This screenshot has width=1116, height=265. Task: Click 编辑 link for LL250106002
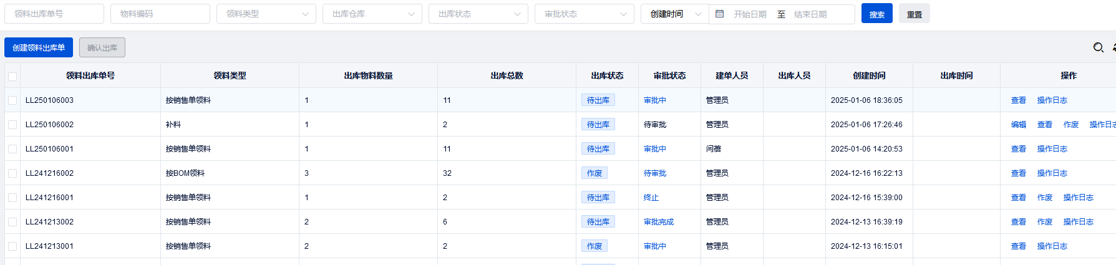click(1018, 125)
